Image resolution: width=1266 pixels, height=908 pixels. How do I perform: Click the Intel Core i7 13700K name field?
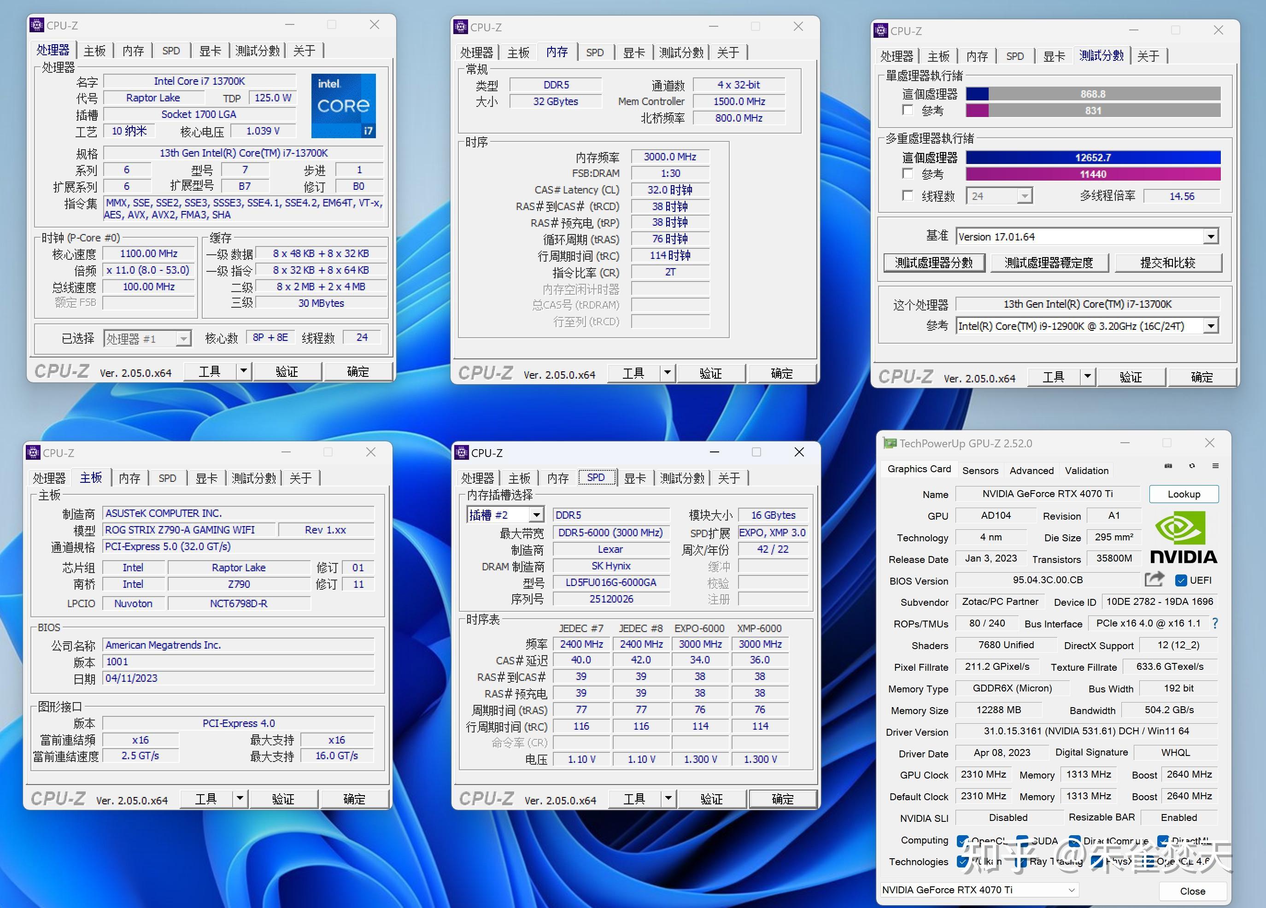[x=199, y=81]
